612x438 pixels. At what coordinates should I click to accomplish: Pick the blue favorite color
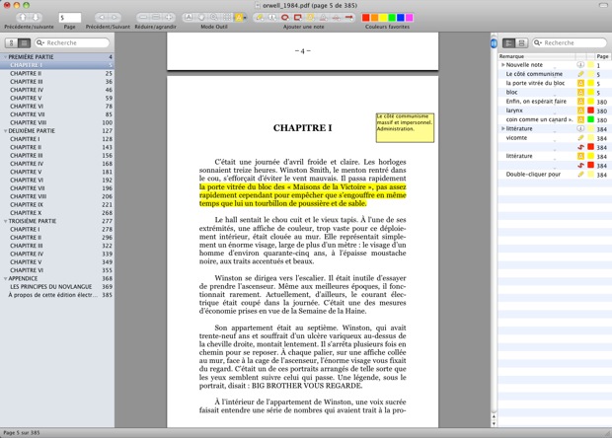pyautogui.click(x=401, y=18)
